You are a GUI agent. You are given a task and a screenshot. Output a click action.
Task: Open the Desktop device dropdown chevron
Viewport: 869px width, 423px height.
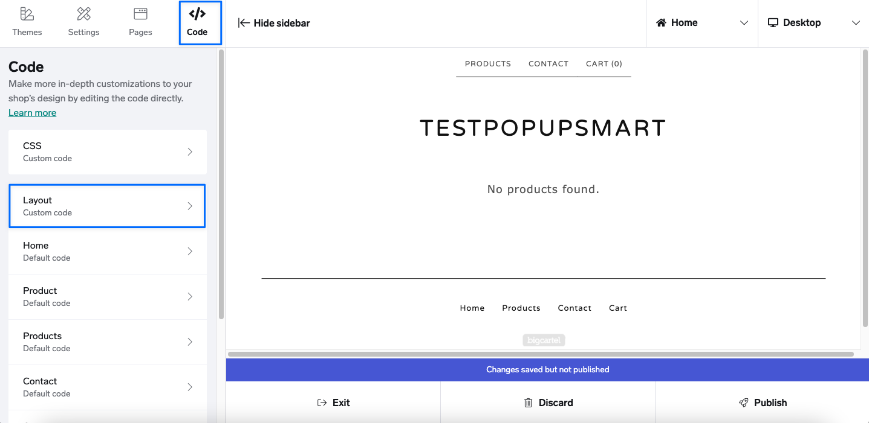pos(856,23)
